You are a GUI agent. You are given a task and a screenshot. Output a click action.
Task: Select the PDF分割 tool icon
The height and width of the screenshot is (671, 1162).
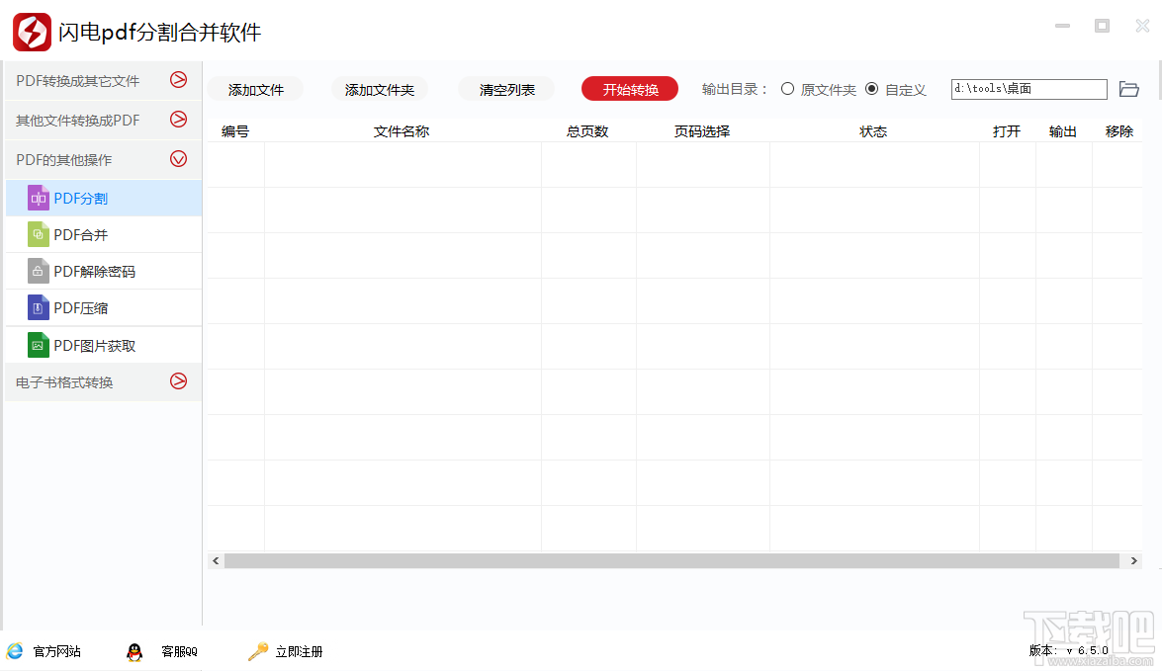point(38,197)
